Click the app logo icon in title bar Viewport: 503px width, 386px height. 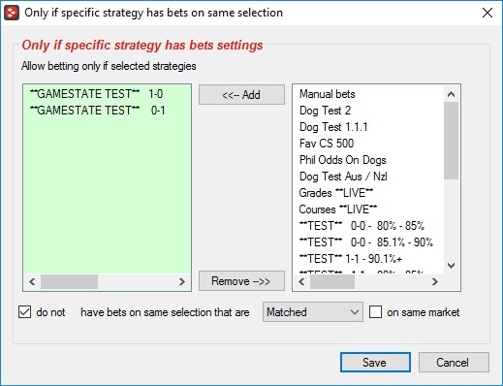pos(12,13)
